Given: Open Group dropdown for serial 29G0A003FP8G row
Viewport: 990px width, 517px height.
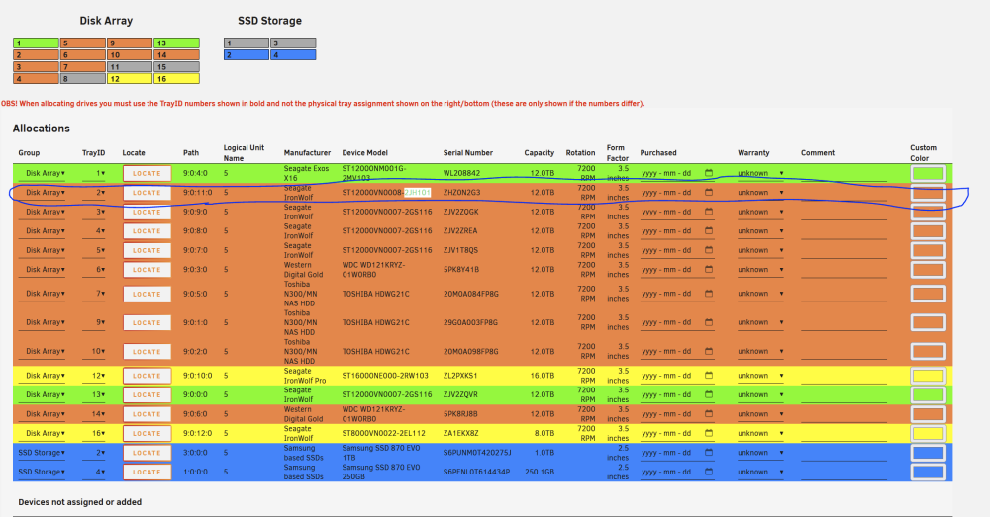Looking at the screenshot, I should [42, 323].
